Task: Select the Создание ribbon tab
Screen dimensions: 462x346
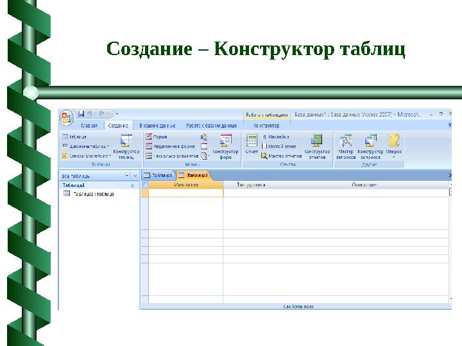Action: tap(118, 126)
